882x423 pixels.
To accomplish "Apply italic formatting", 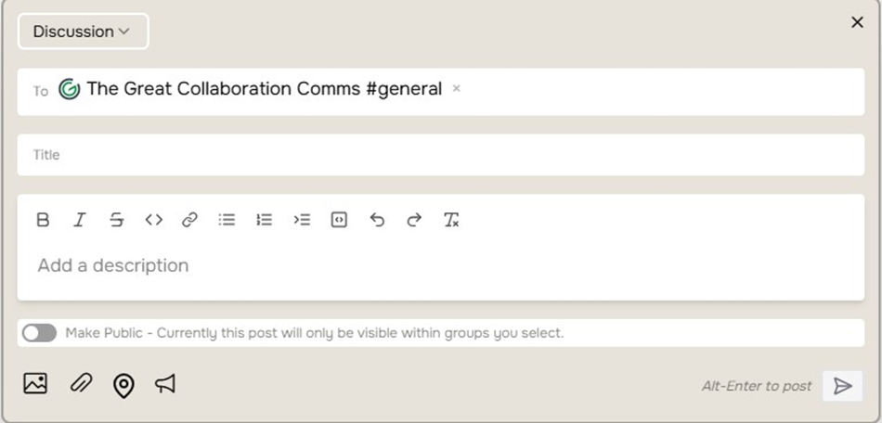I will (x=80, y=220).
